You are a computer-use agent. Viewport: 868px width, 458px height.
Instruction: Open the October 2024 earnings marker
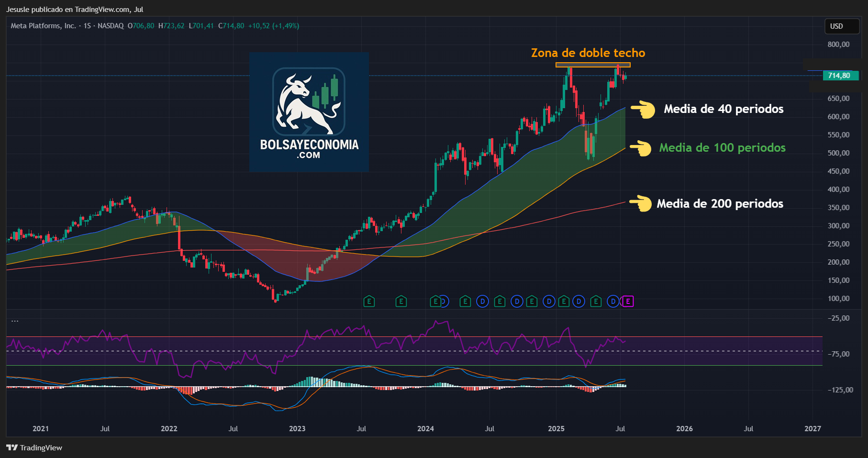(531, 302)
